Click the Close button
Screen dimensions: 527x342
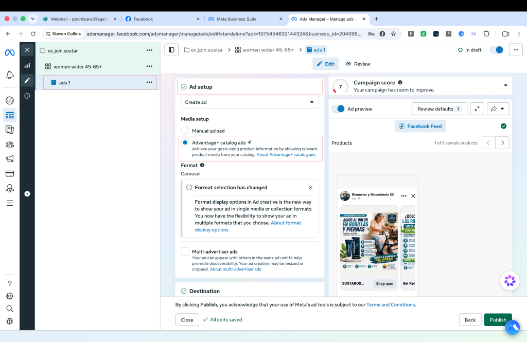[187, 320]
